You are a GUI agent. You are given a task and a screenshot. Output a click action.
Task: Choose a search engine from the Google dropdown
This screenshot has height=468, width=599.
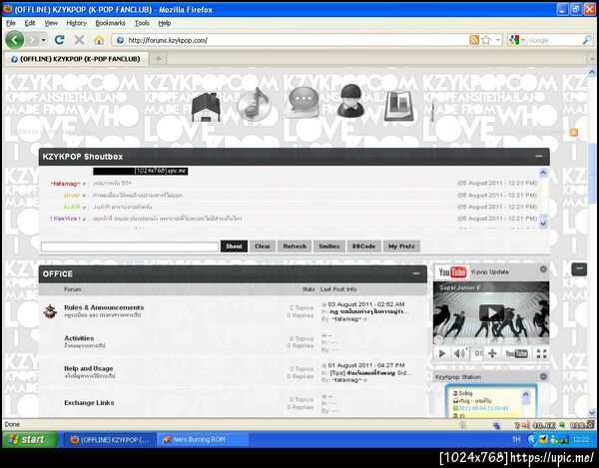[523, 40]
